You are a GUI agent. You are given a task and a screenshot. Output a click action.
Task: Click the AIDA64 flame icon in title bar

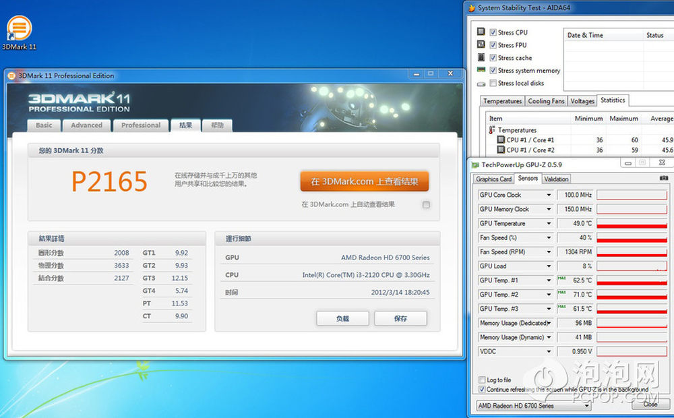tap(472, 7)
